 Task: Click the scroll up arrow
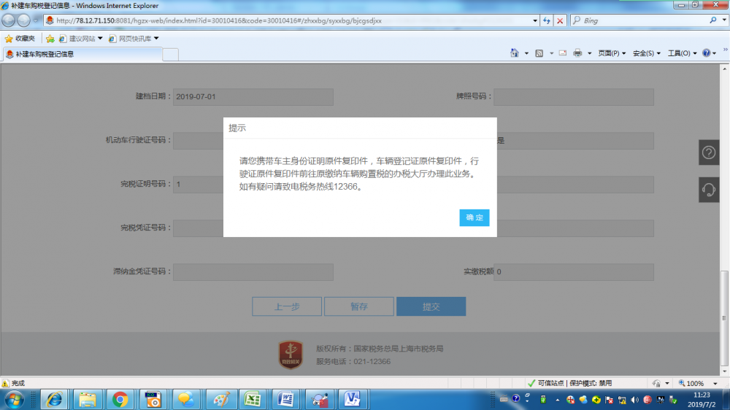click(724, 69)
